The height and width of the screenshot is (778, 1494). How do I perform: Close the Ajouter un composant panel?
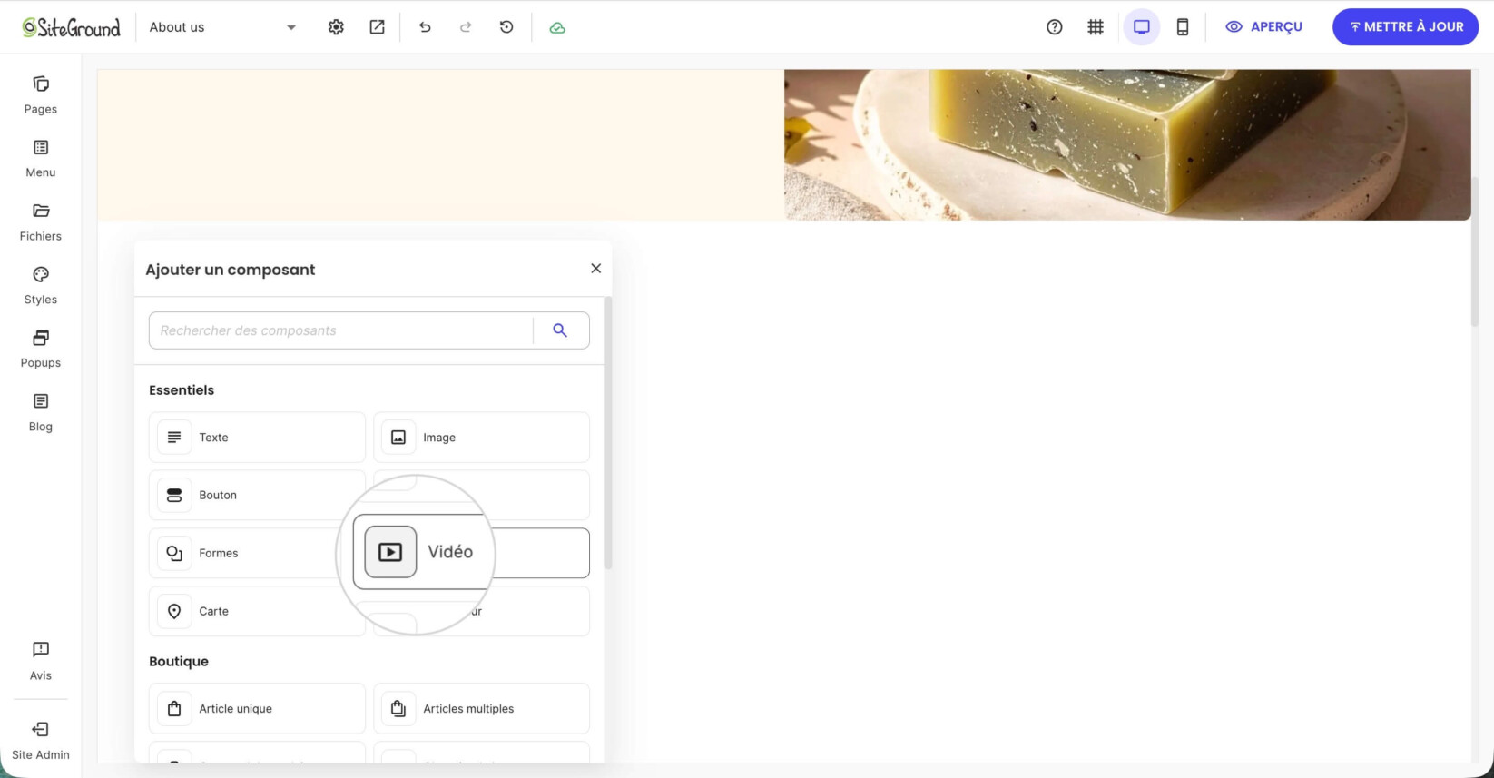tap(595, 268)
